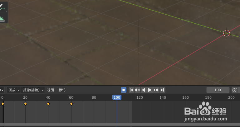Play the animation in reverse
Viewport: 240px width, 127px height.
(144, 90)
